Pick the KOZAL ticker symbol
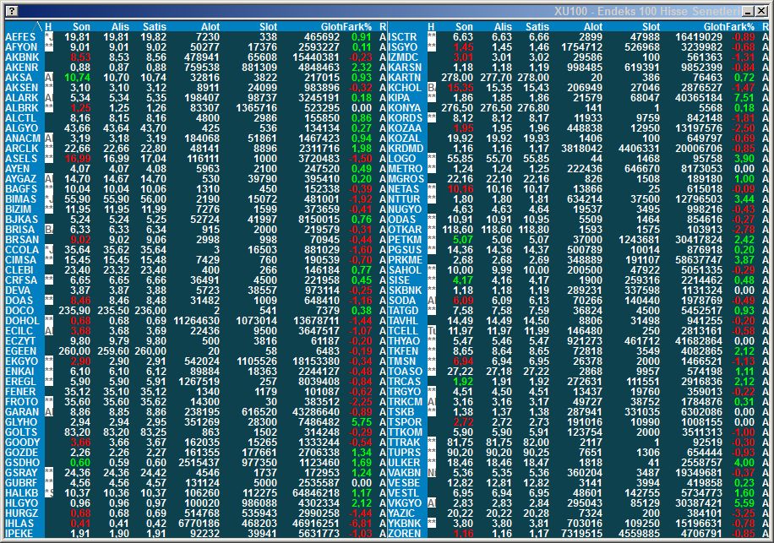 tap(404, 138)
